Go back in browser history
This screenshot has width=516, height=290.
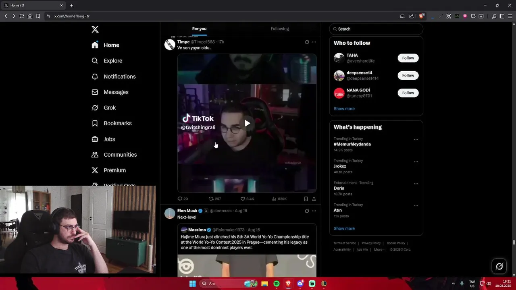point(6,16)
